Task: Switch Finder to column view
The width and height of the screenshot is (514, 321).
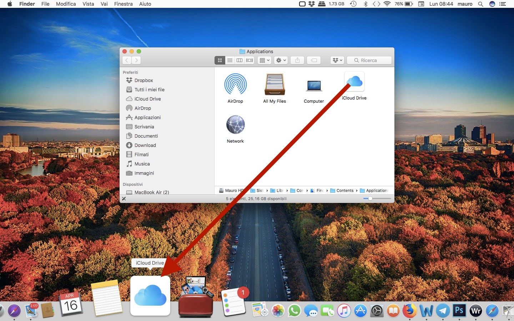Action: click(x=240, y=60)
